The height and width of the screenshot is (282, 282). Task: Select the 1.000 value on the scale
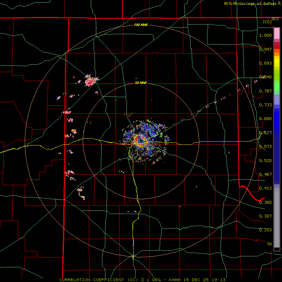(x=265, y=35)
